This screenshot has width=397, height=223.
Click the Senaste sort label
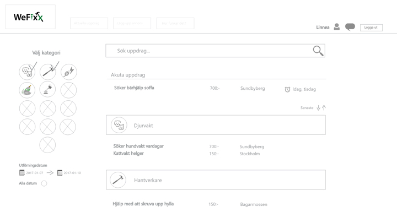point(307,108)
